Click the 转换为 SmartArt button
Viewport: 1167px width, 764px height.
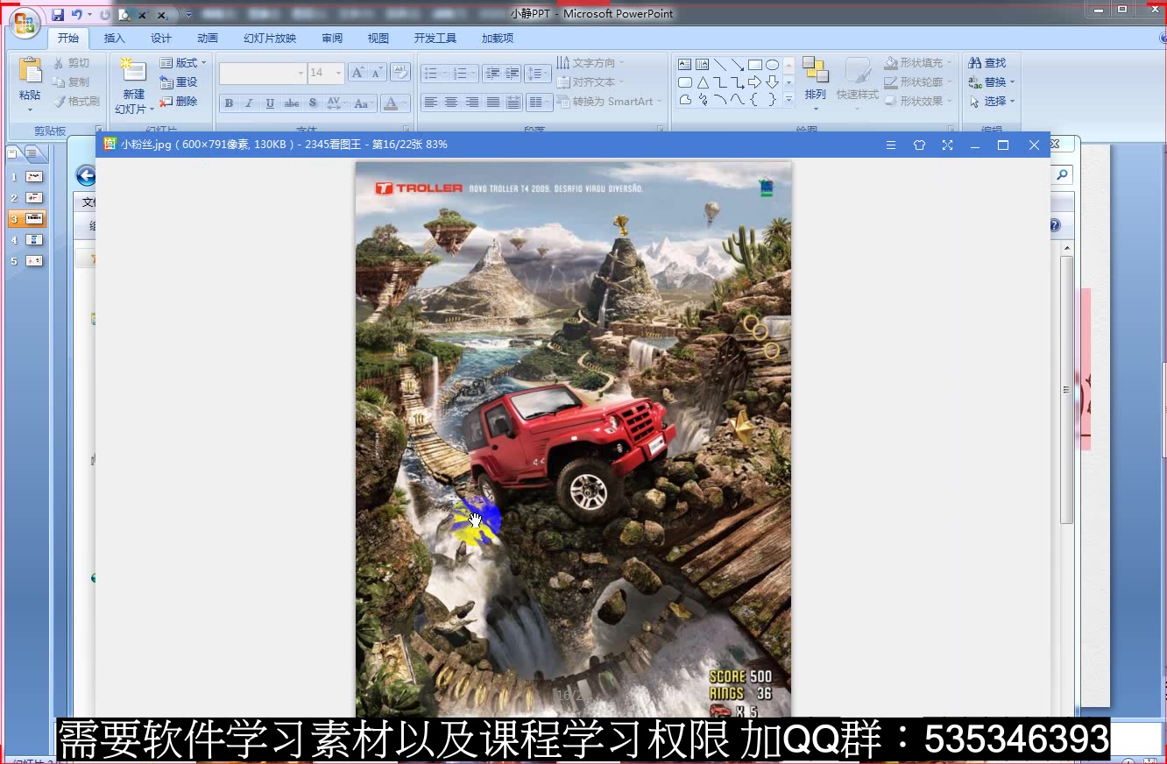point(610,101)
